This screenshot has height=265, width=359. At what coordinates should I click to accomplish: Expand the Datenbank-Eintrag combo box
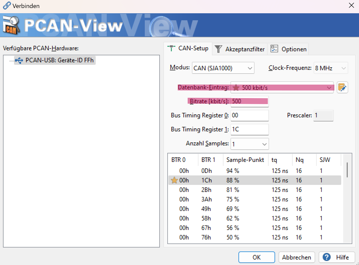tap(282, 88)
